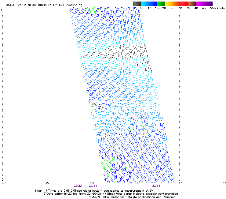
Task: Click the green 15-20 knots legend swatch
Action: point(161,4)
